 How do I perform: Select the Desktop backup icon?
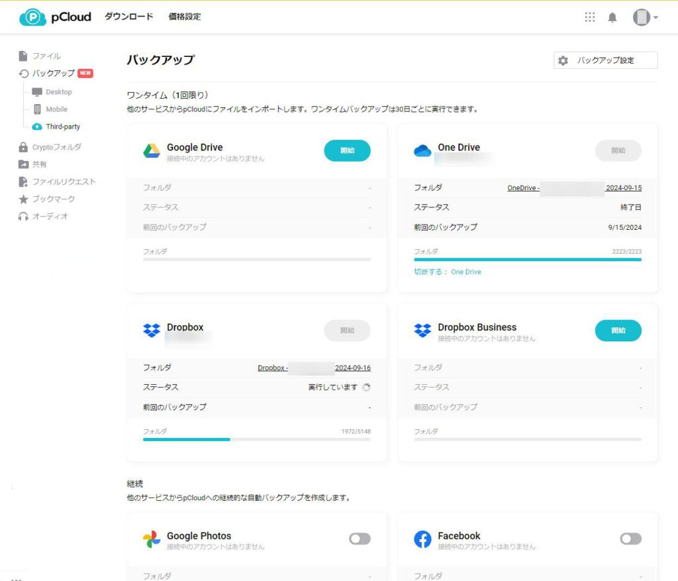coord(37,91)
